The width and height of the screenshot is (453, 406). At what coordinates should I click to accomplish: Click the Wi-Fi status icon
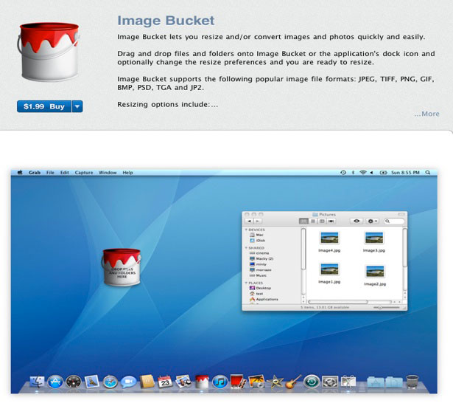coord(363,173)
